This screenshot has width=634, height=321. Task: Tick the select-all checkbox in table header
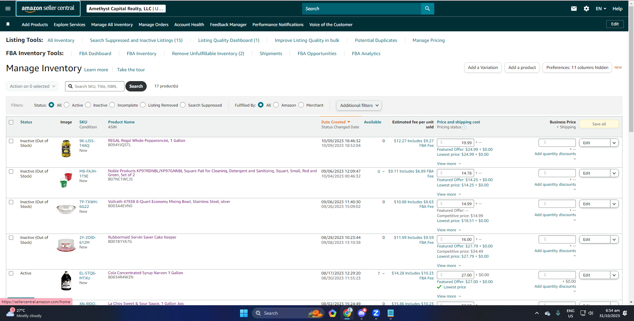click(11, 122)
